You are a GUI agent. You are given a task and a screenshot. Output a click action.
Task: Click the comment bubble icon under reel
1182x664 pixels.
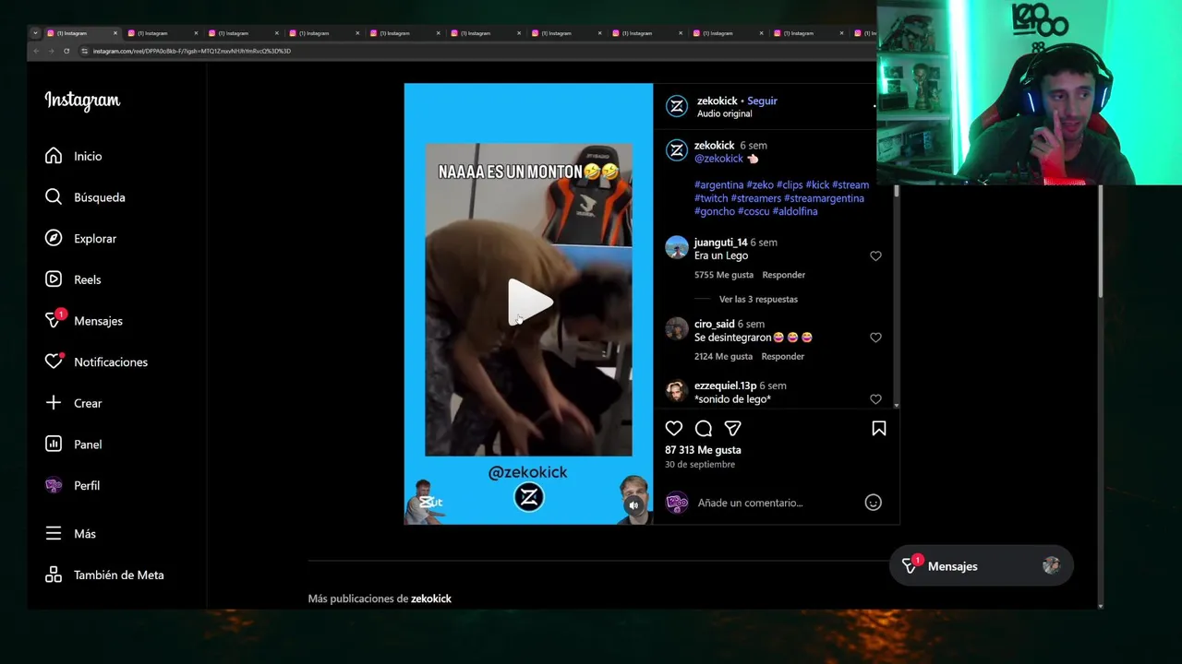[704, 428]
